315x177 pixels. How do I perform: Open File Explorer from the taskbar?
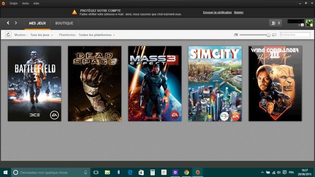(x=107, y=172)
